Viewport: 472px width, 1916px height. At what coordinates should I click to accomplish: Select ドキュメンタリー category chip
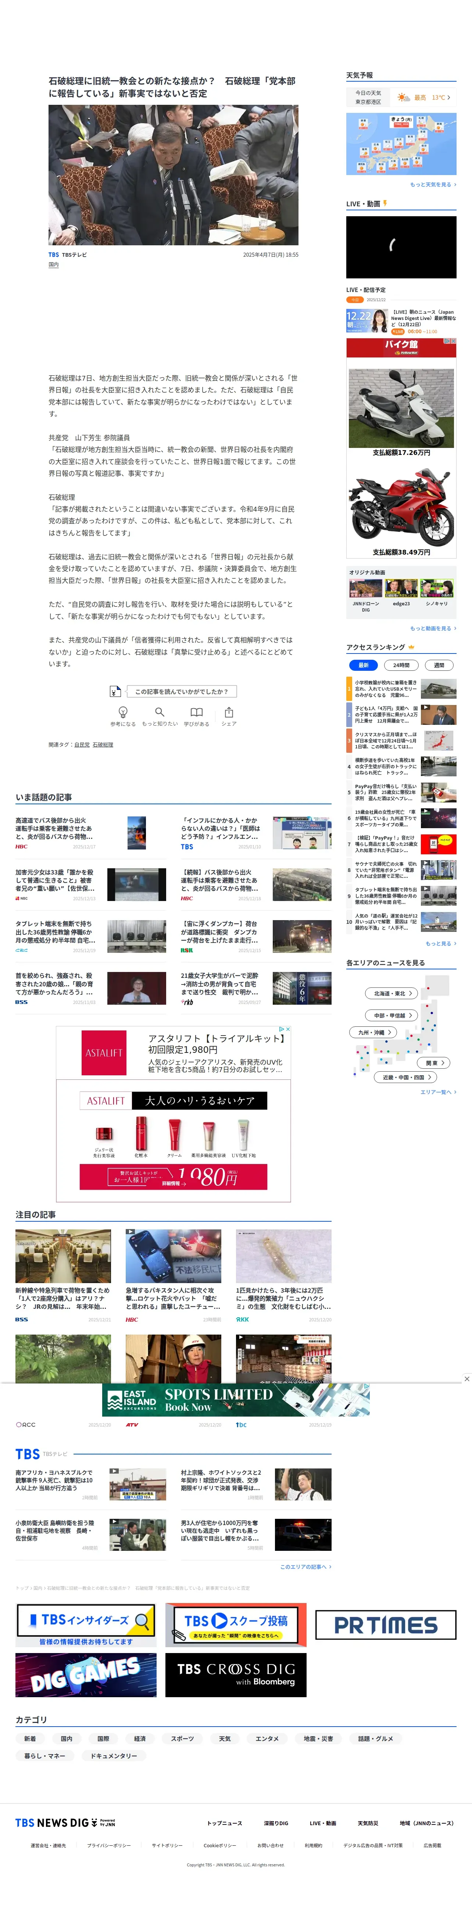(x=114, y=1755)
